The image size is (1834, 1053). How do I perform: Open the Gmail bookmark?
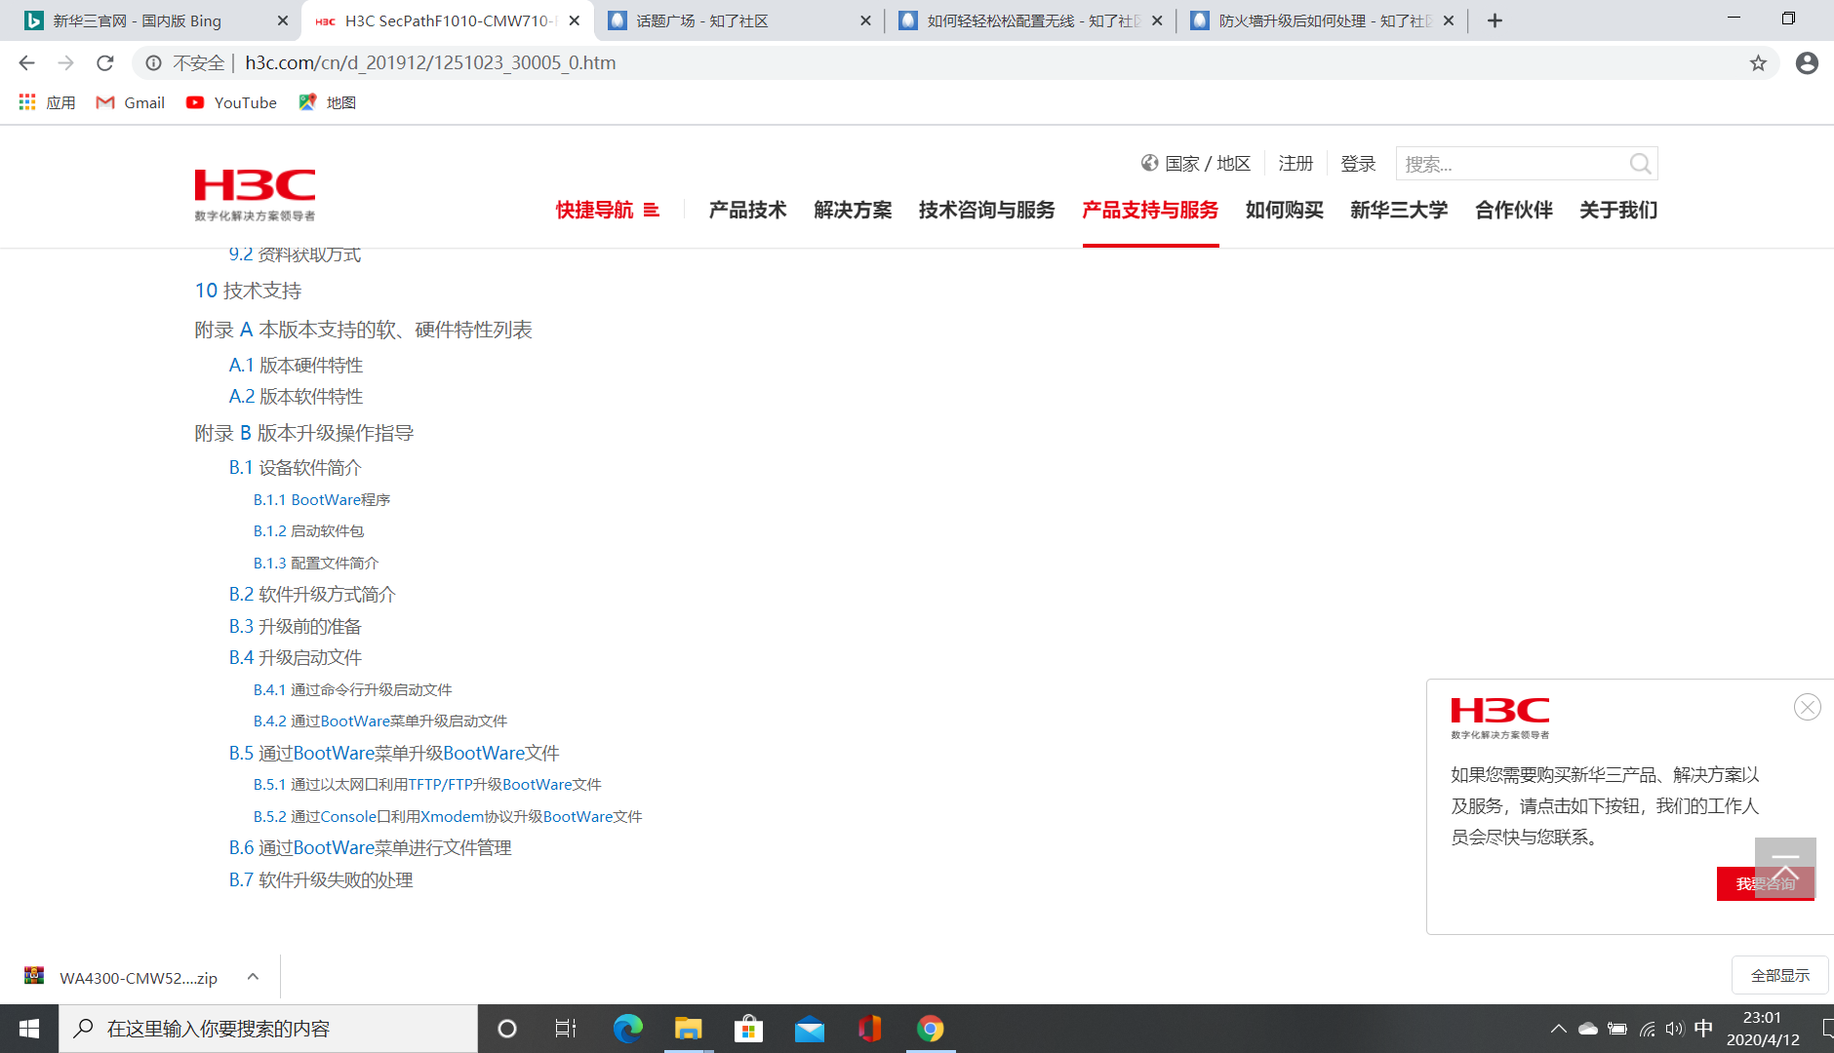coord(130,102)
